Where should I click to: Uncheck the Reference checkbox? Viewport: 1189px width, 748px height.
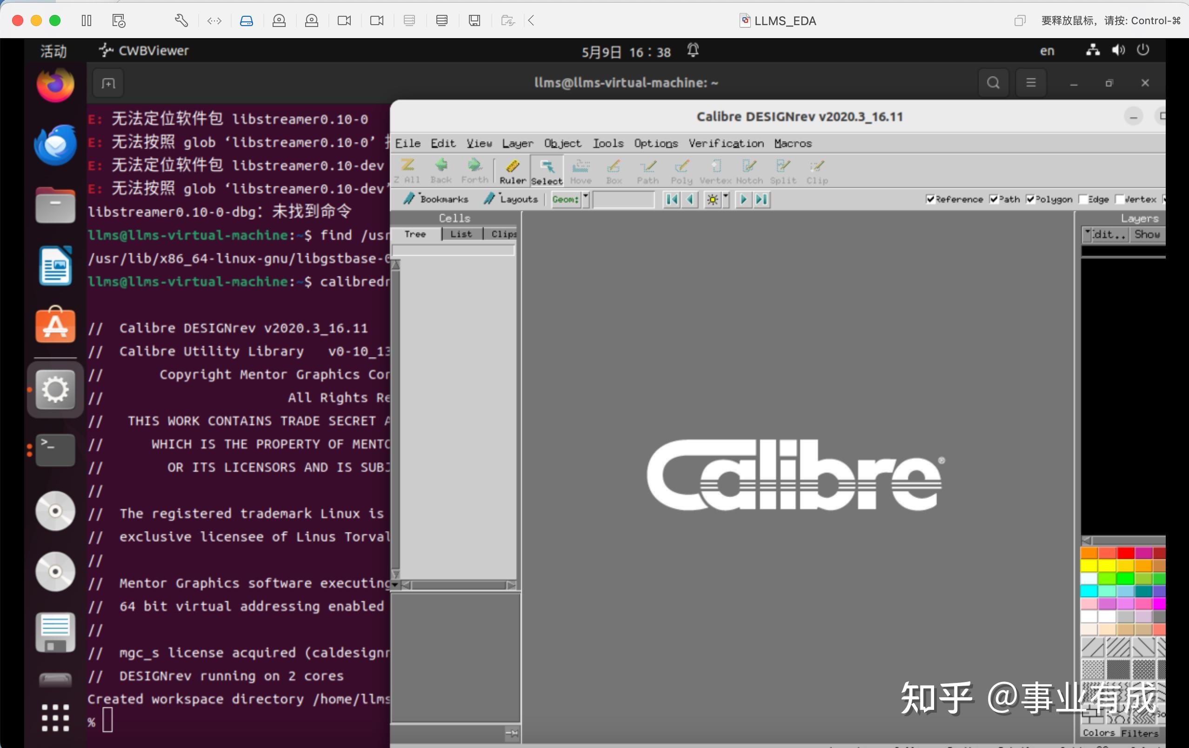[932, 199]
